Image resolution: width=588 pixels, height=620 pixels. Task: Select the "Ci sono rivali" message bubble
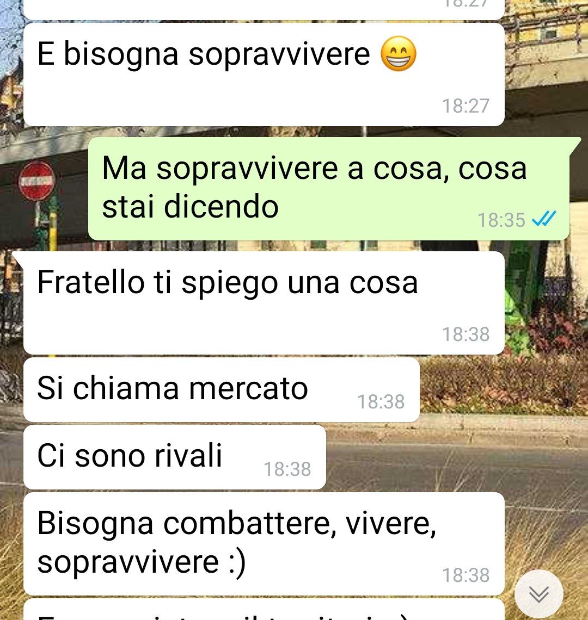[x=175, y=457]
